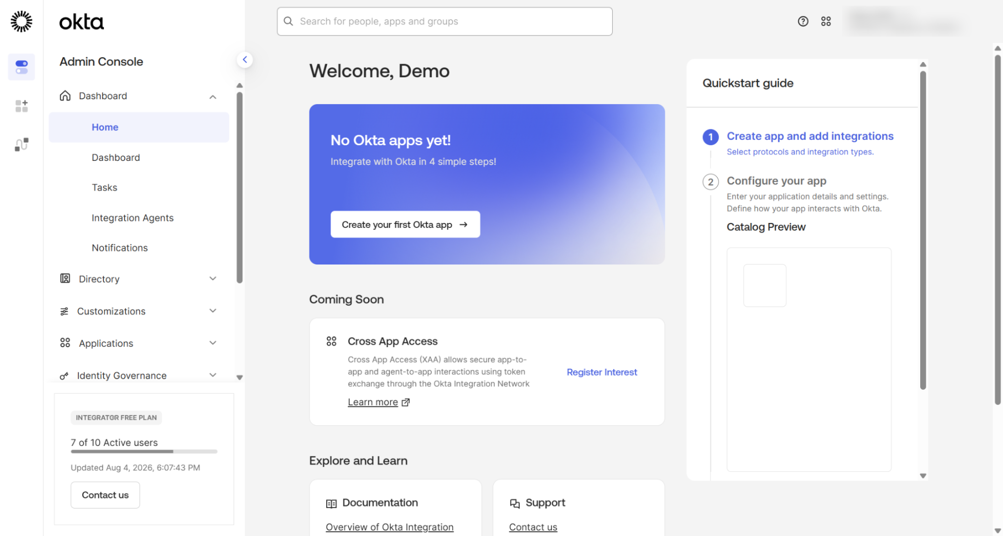Click the 'Cross App Access' heading
The width and height of the screenshot is (1003, 536).
392,341
